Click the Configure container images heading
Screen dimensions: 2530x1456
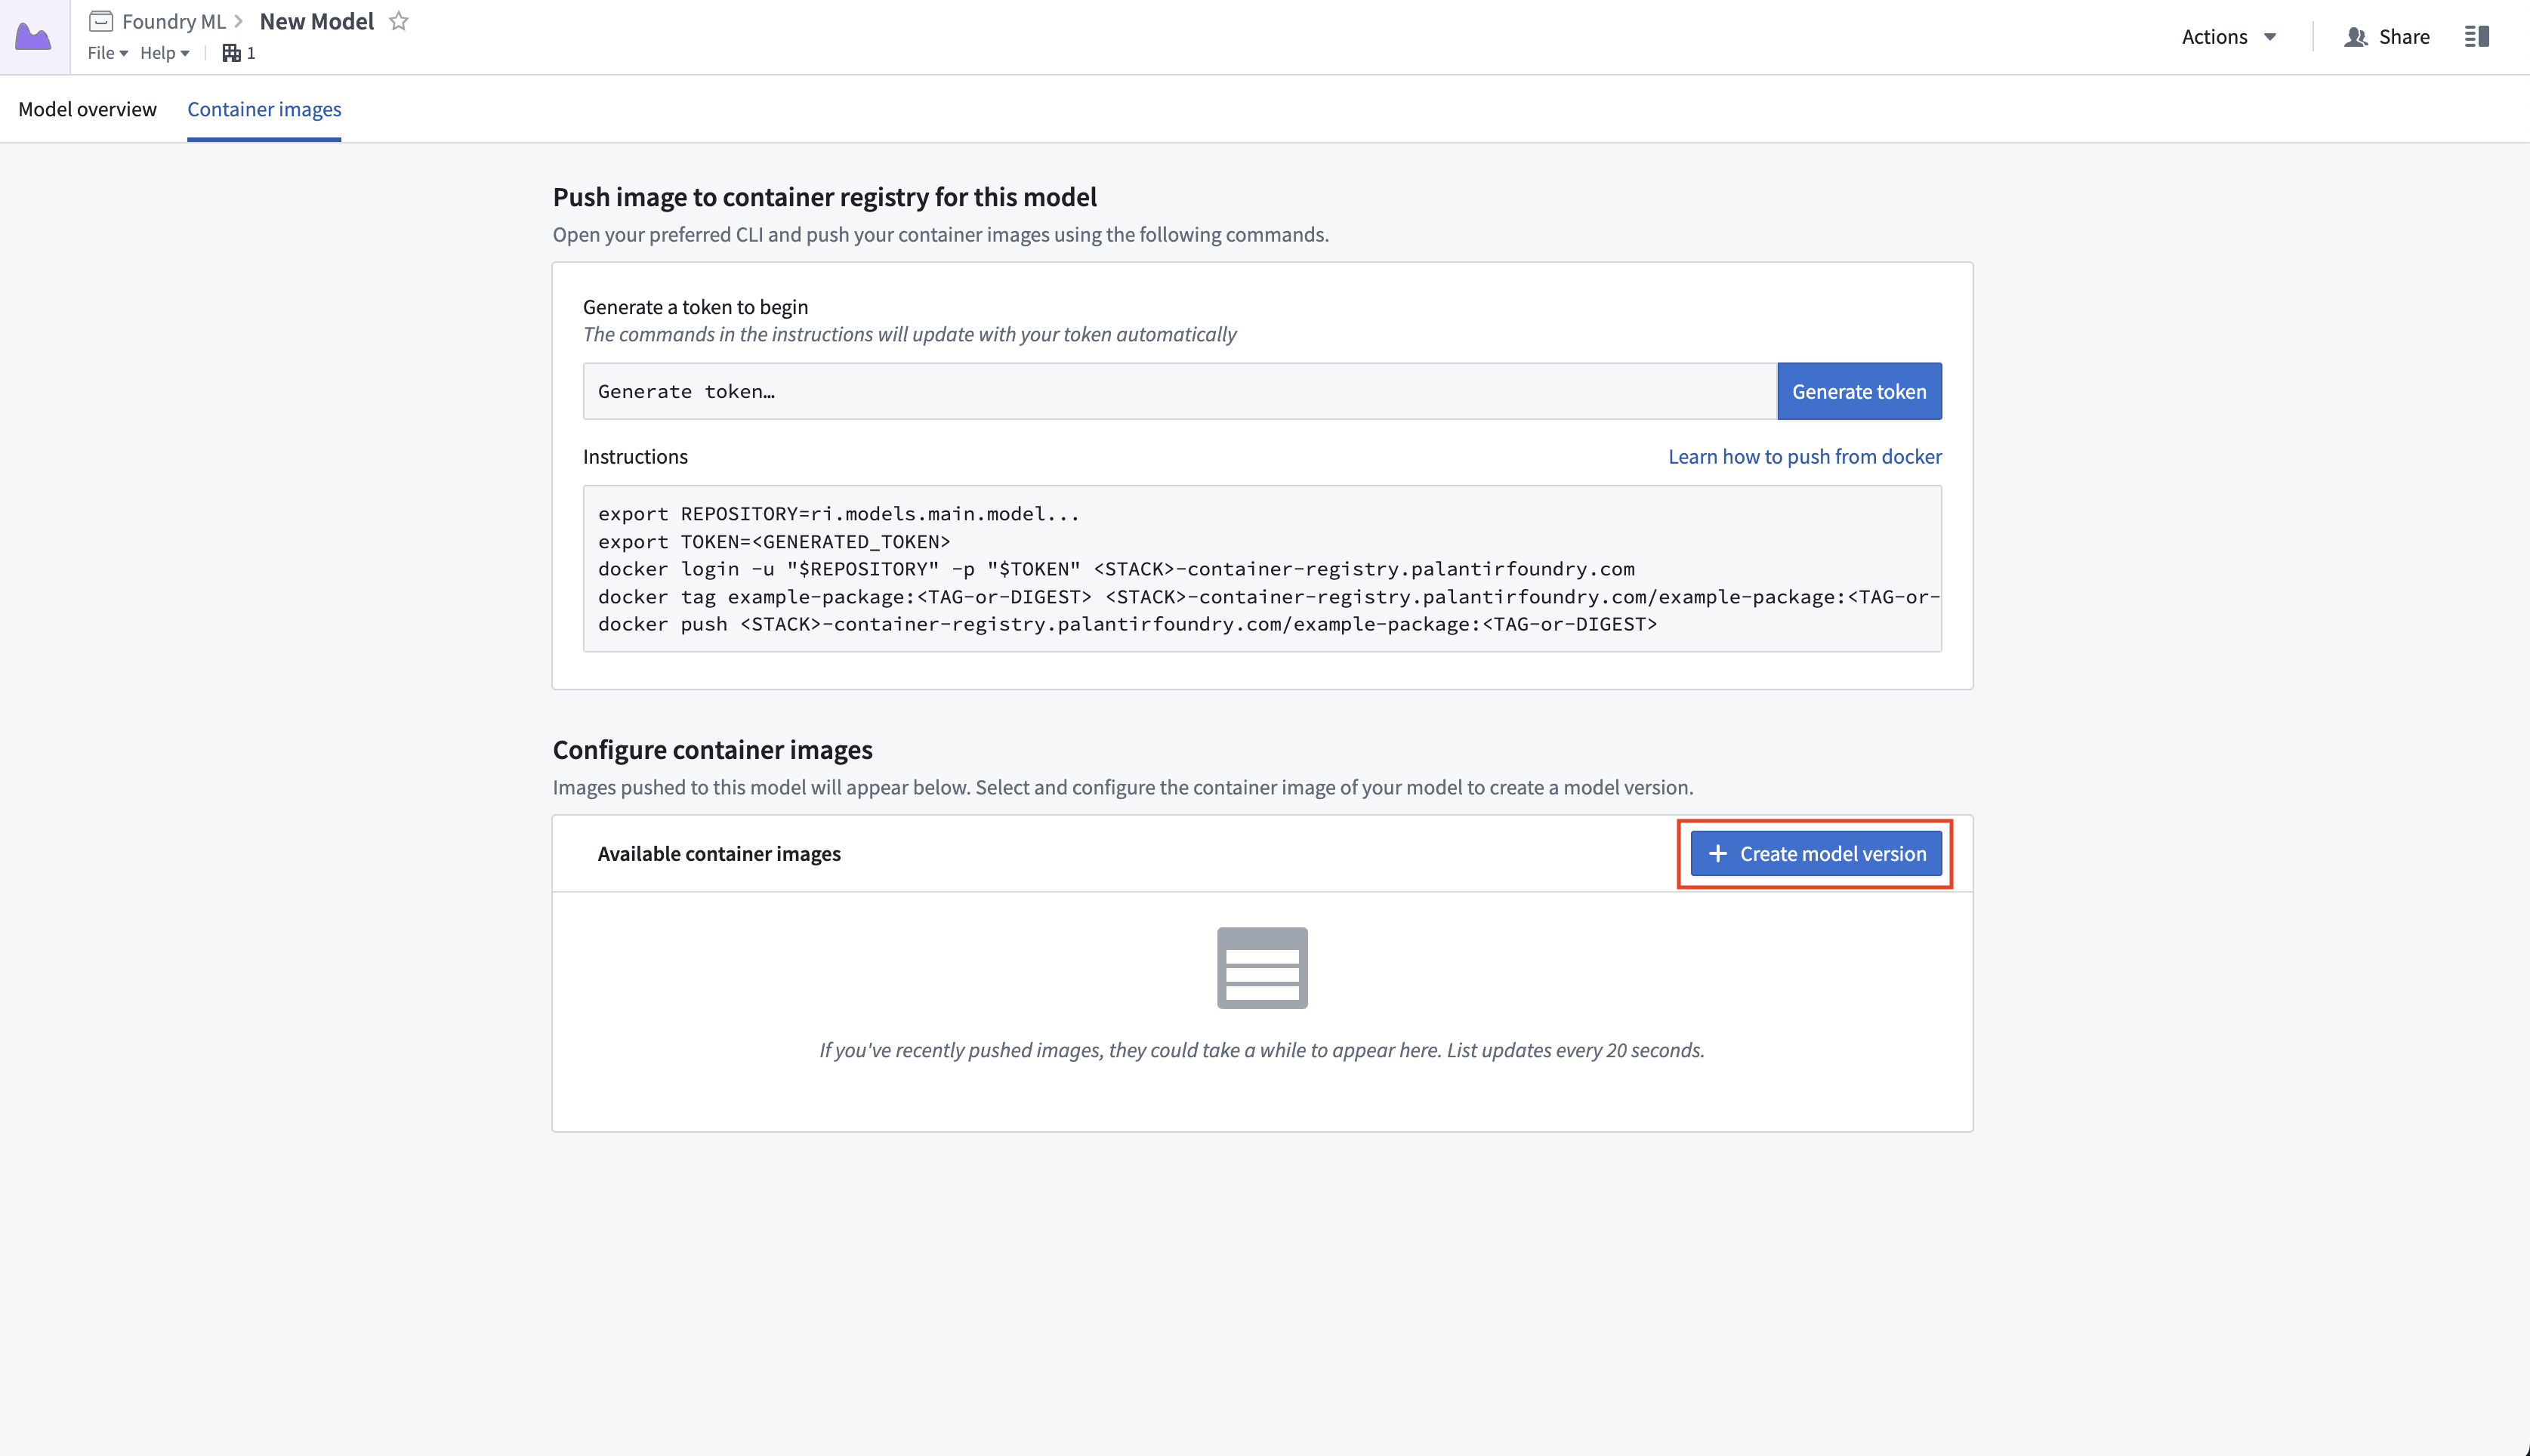713,749
